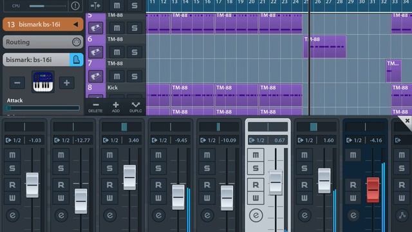Open the instrument icon on track 6
Viewport: 412px width, 232px height.
coord(95,52)
